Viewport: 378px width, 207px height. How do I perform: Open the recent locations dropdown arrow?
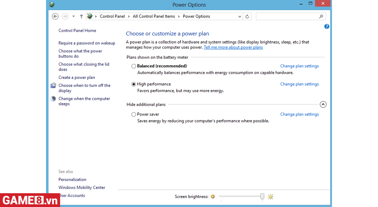pyautogui.click(x=74, y=16)
